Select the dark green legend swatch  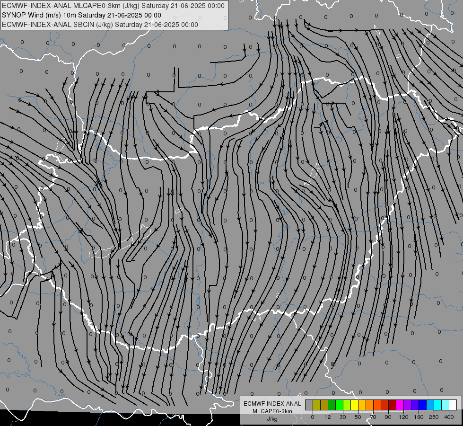[332, 405]
